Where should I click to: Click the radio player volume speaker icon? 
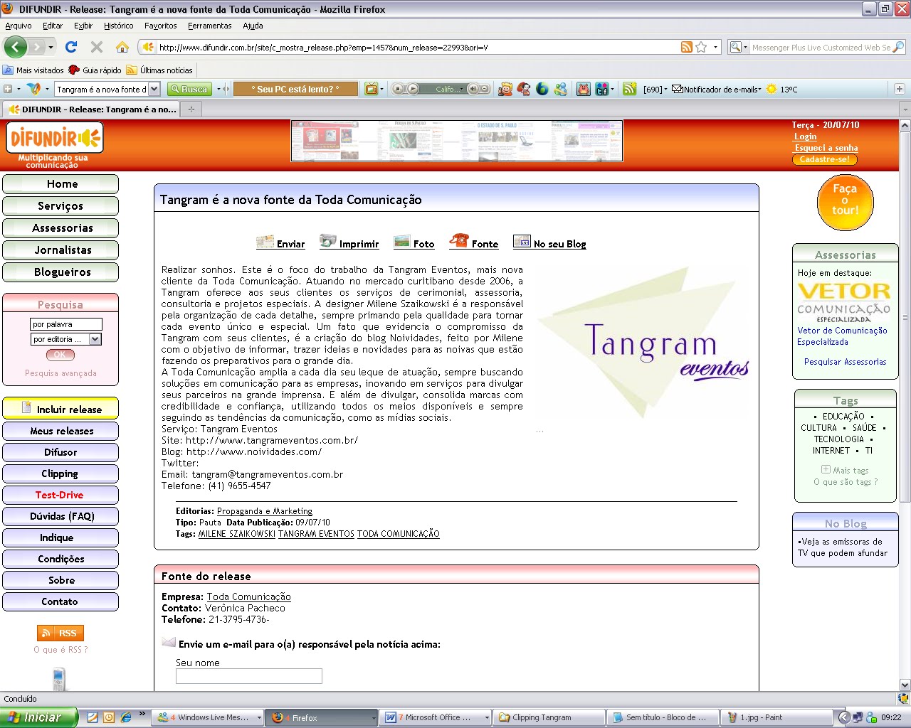click(473, 89)
